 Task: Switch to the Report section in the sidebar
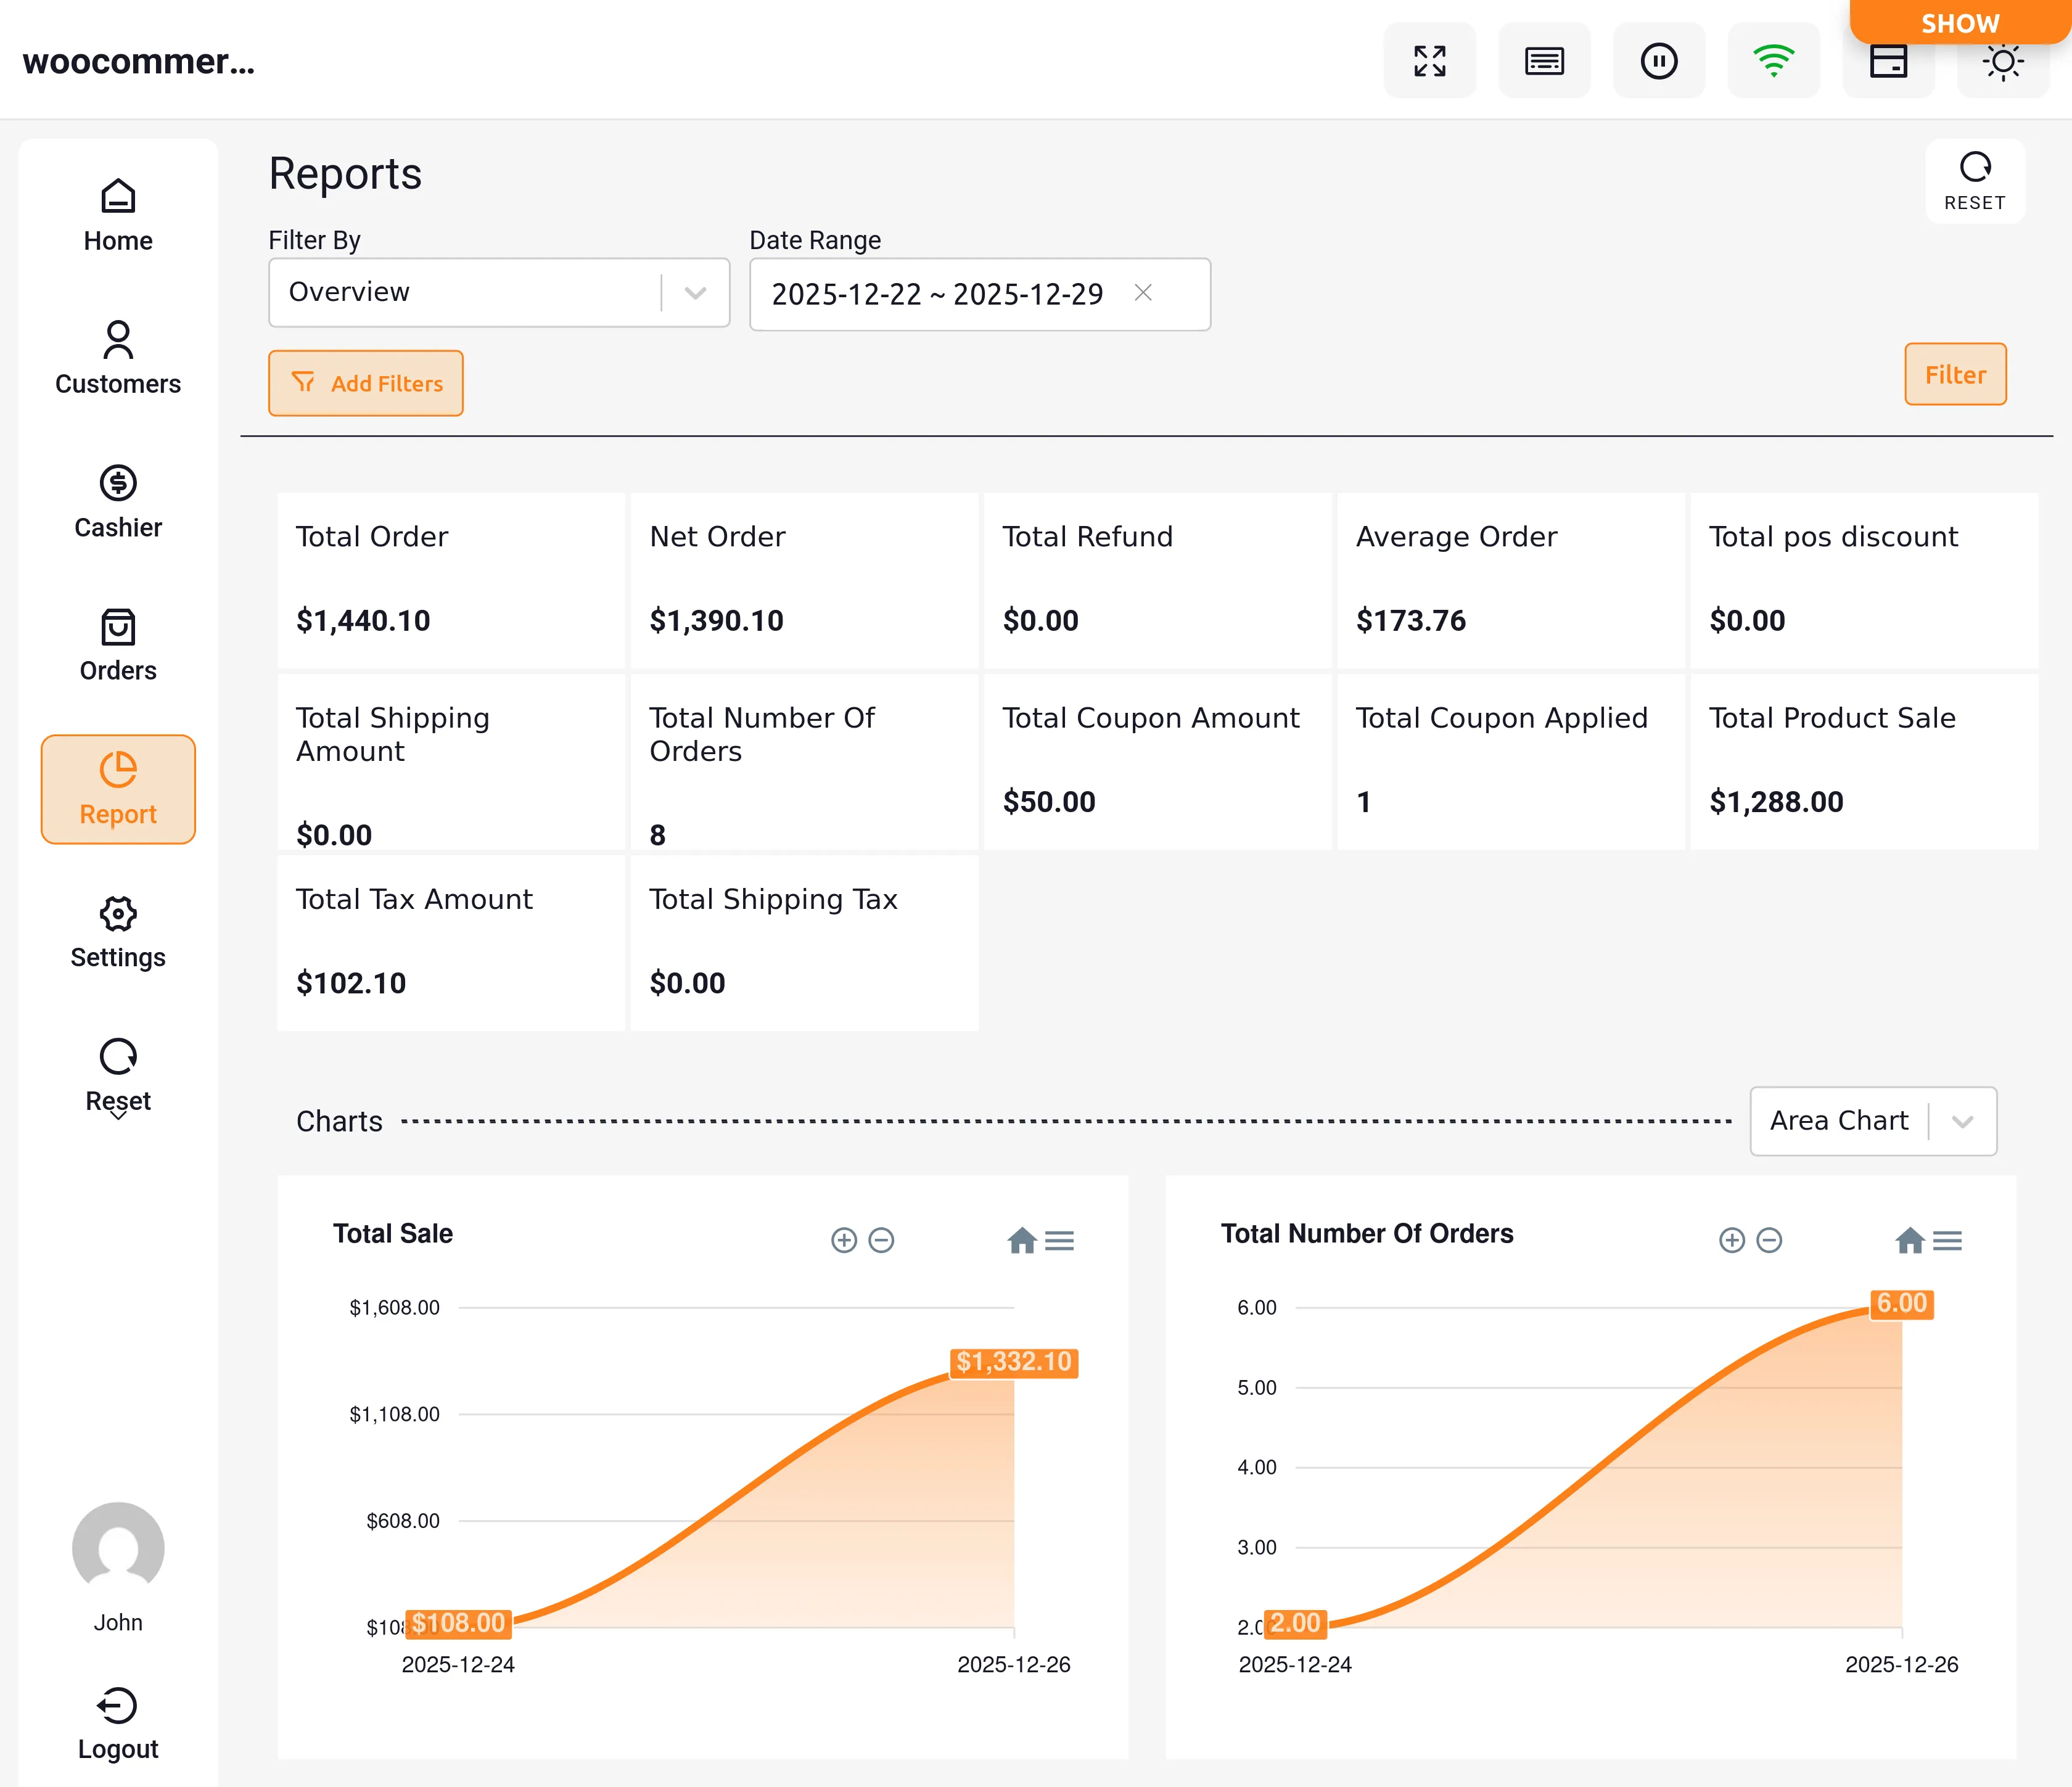[x=118, y=789]
